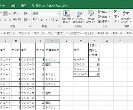Select the ブラウス cell

point(81,65)
